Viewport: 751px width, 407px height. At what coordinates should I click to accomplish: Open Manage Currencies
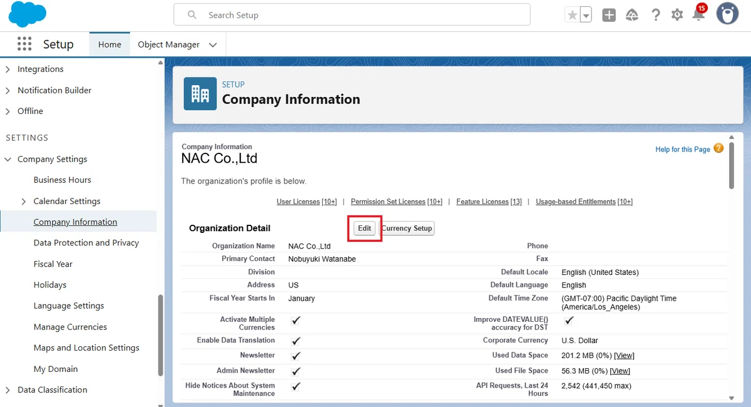(70, 327)
